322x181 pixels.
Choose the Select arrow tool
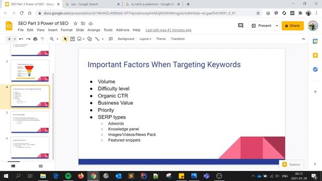click(x=65, y=39)
